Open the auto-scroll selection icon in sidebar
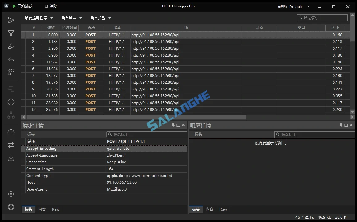 [x=11, y=72]
